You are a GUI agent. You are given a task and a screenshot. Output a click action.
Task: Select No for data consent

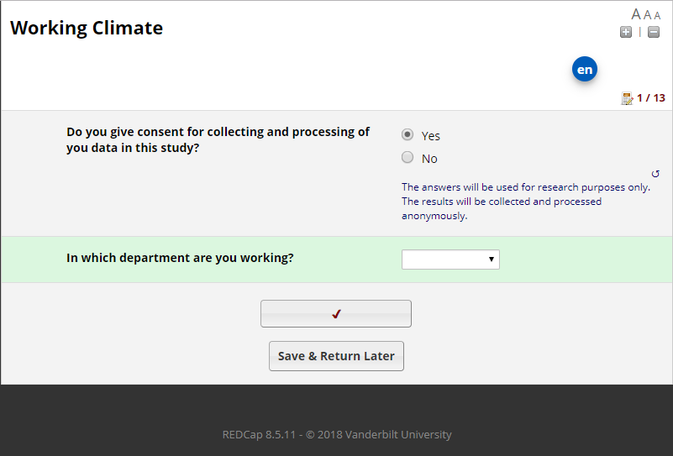(x=407, y=157)
